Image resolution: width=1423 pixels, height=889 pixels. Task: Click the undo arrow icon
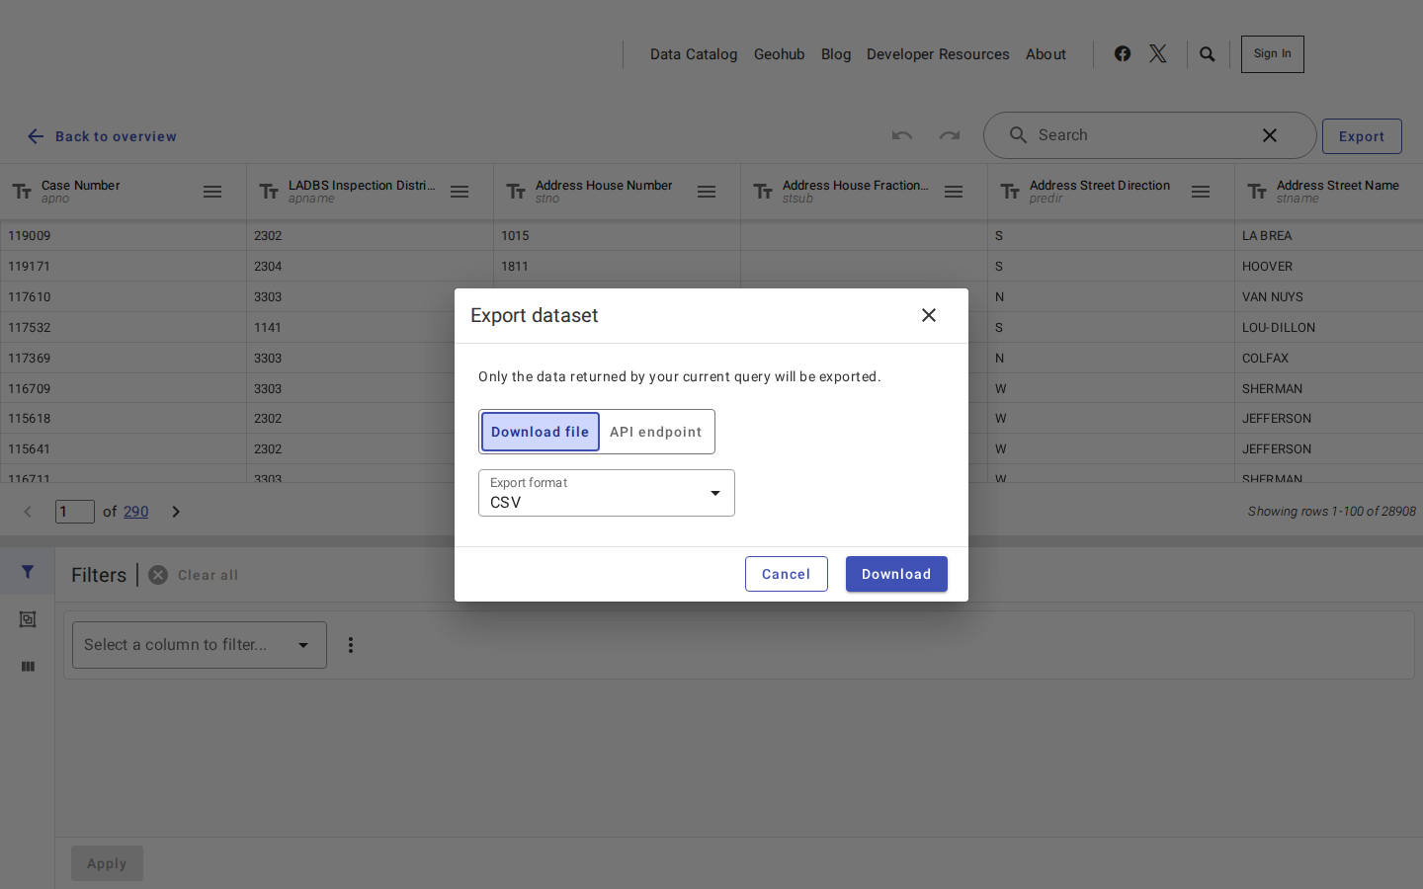902,135
